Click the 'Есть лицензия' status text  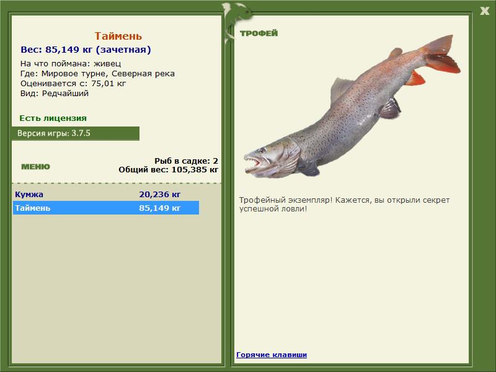click(x=53, y=118)
